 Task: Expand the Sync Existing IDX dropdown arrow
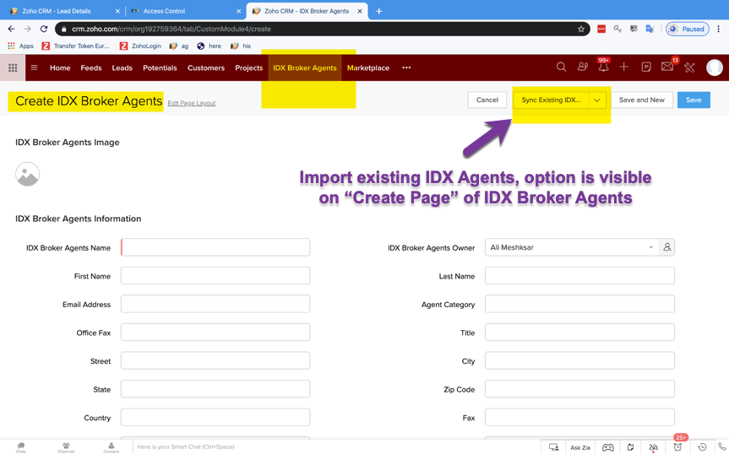coord(597,100)
